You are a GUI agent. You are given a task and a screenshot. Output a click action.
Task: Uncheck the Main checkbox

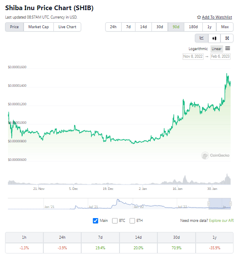96,221
